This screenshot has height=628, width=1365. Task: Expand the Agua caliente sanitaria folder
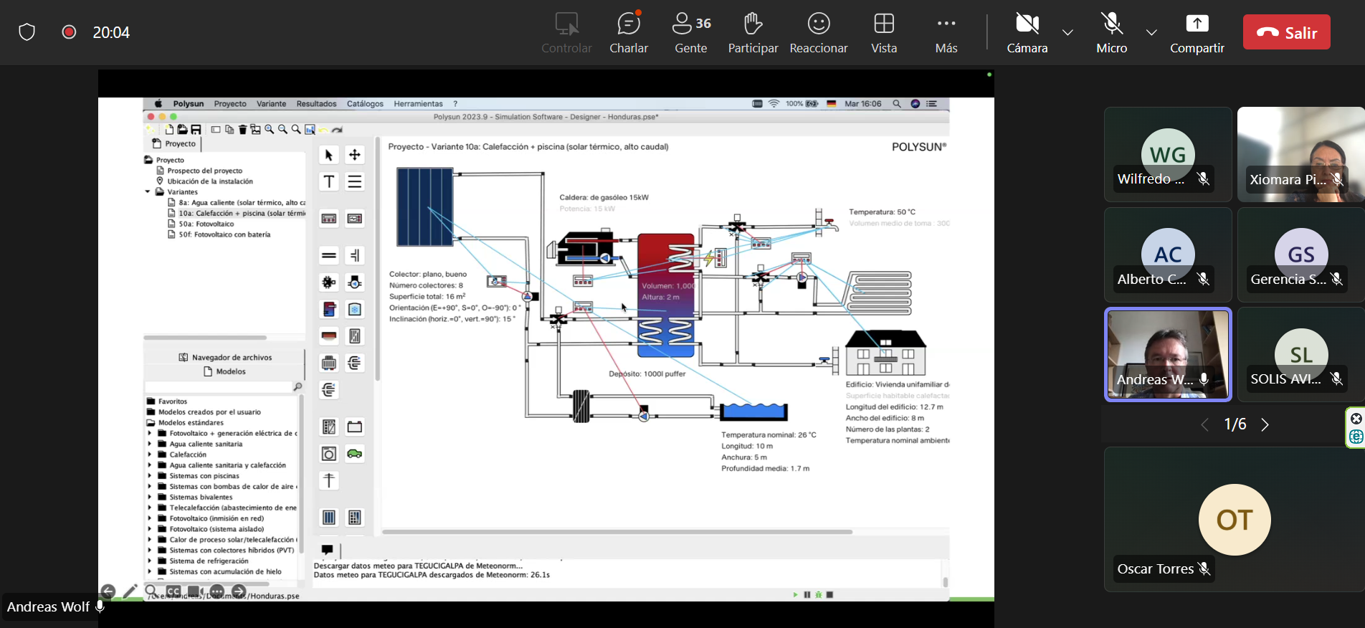(150, 444)
